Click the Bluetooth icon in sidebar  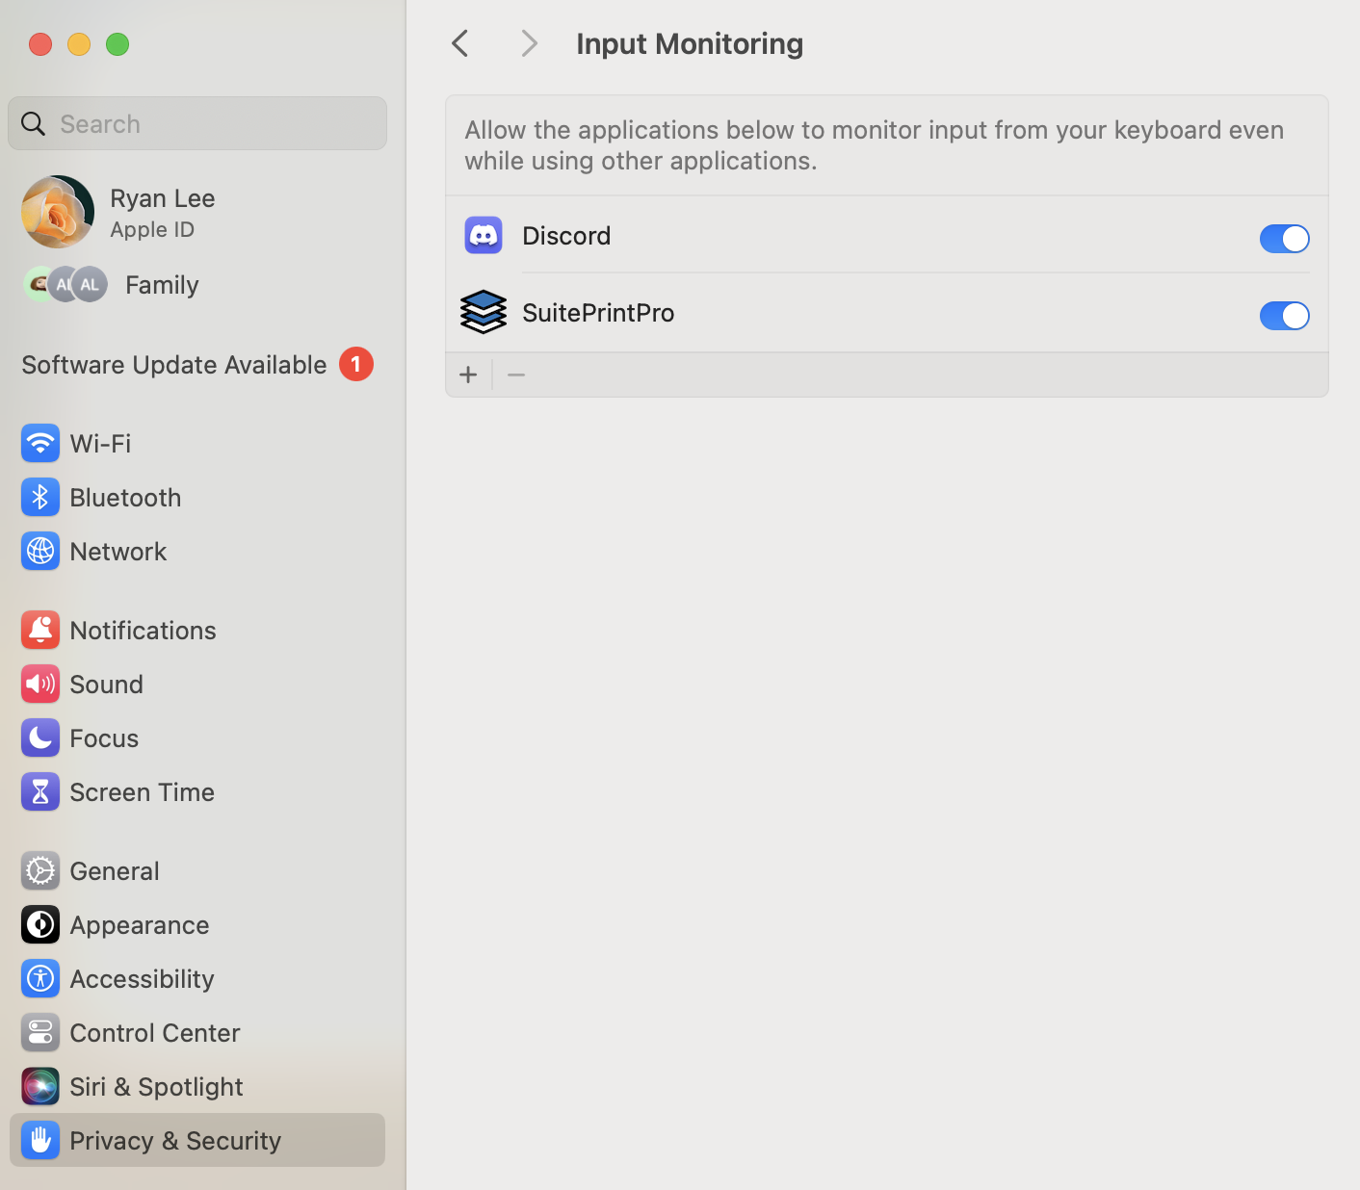pos(40,497)
